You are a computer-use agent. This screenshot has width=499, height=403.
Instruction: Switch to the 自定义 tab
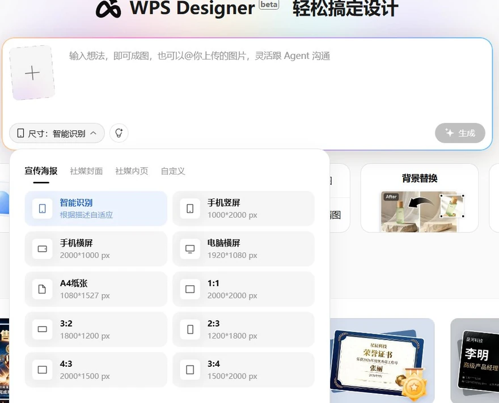(173, 171)
